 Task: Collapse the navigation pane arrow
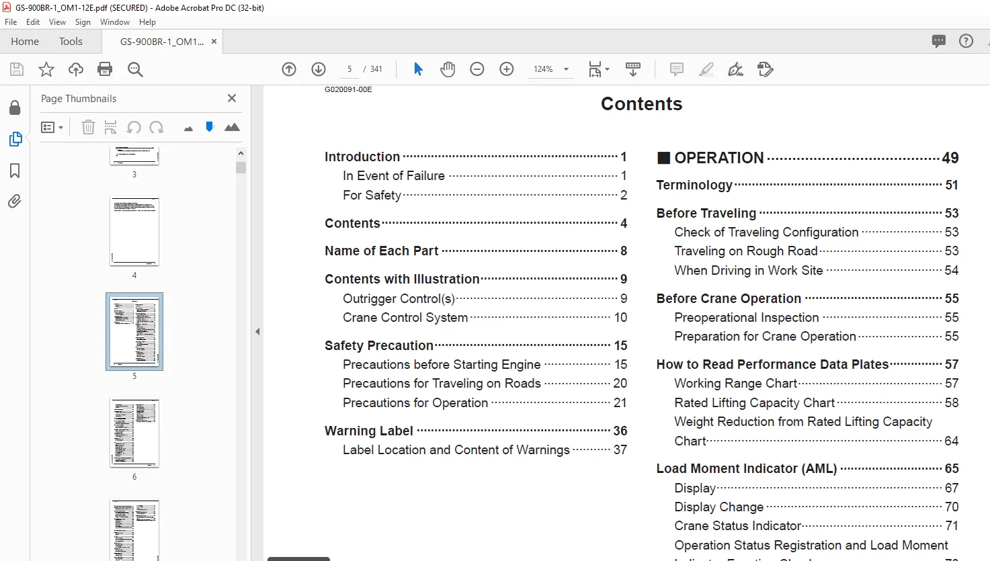tap(257, 332)
